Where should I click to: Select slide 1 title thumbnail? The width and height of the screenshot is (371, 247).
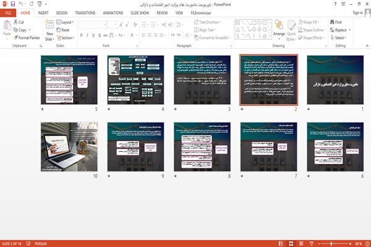point(335,80)
